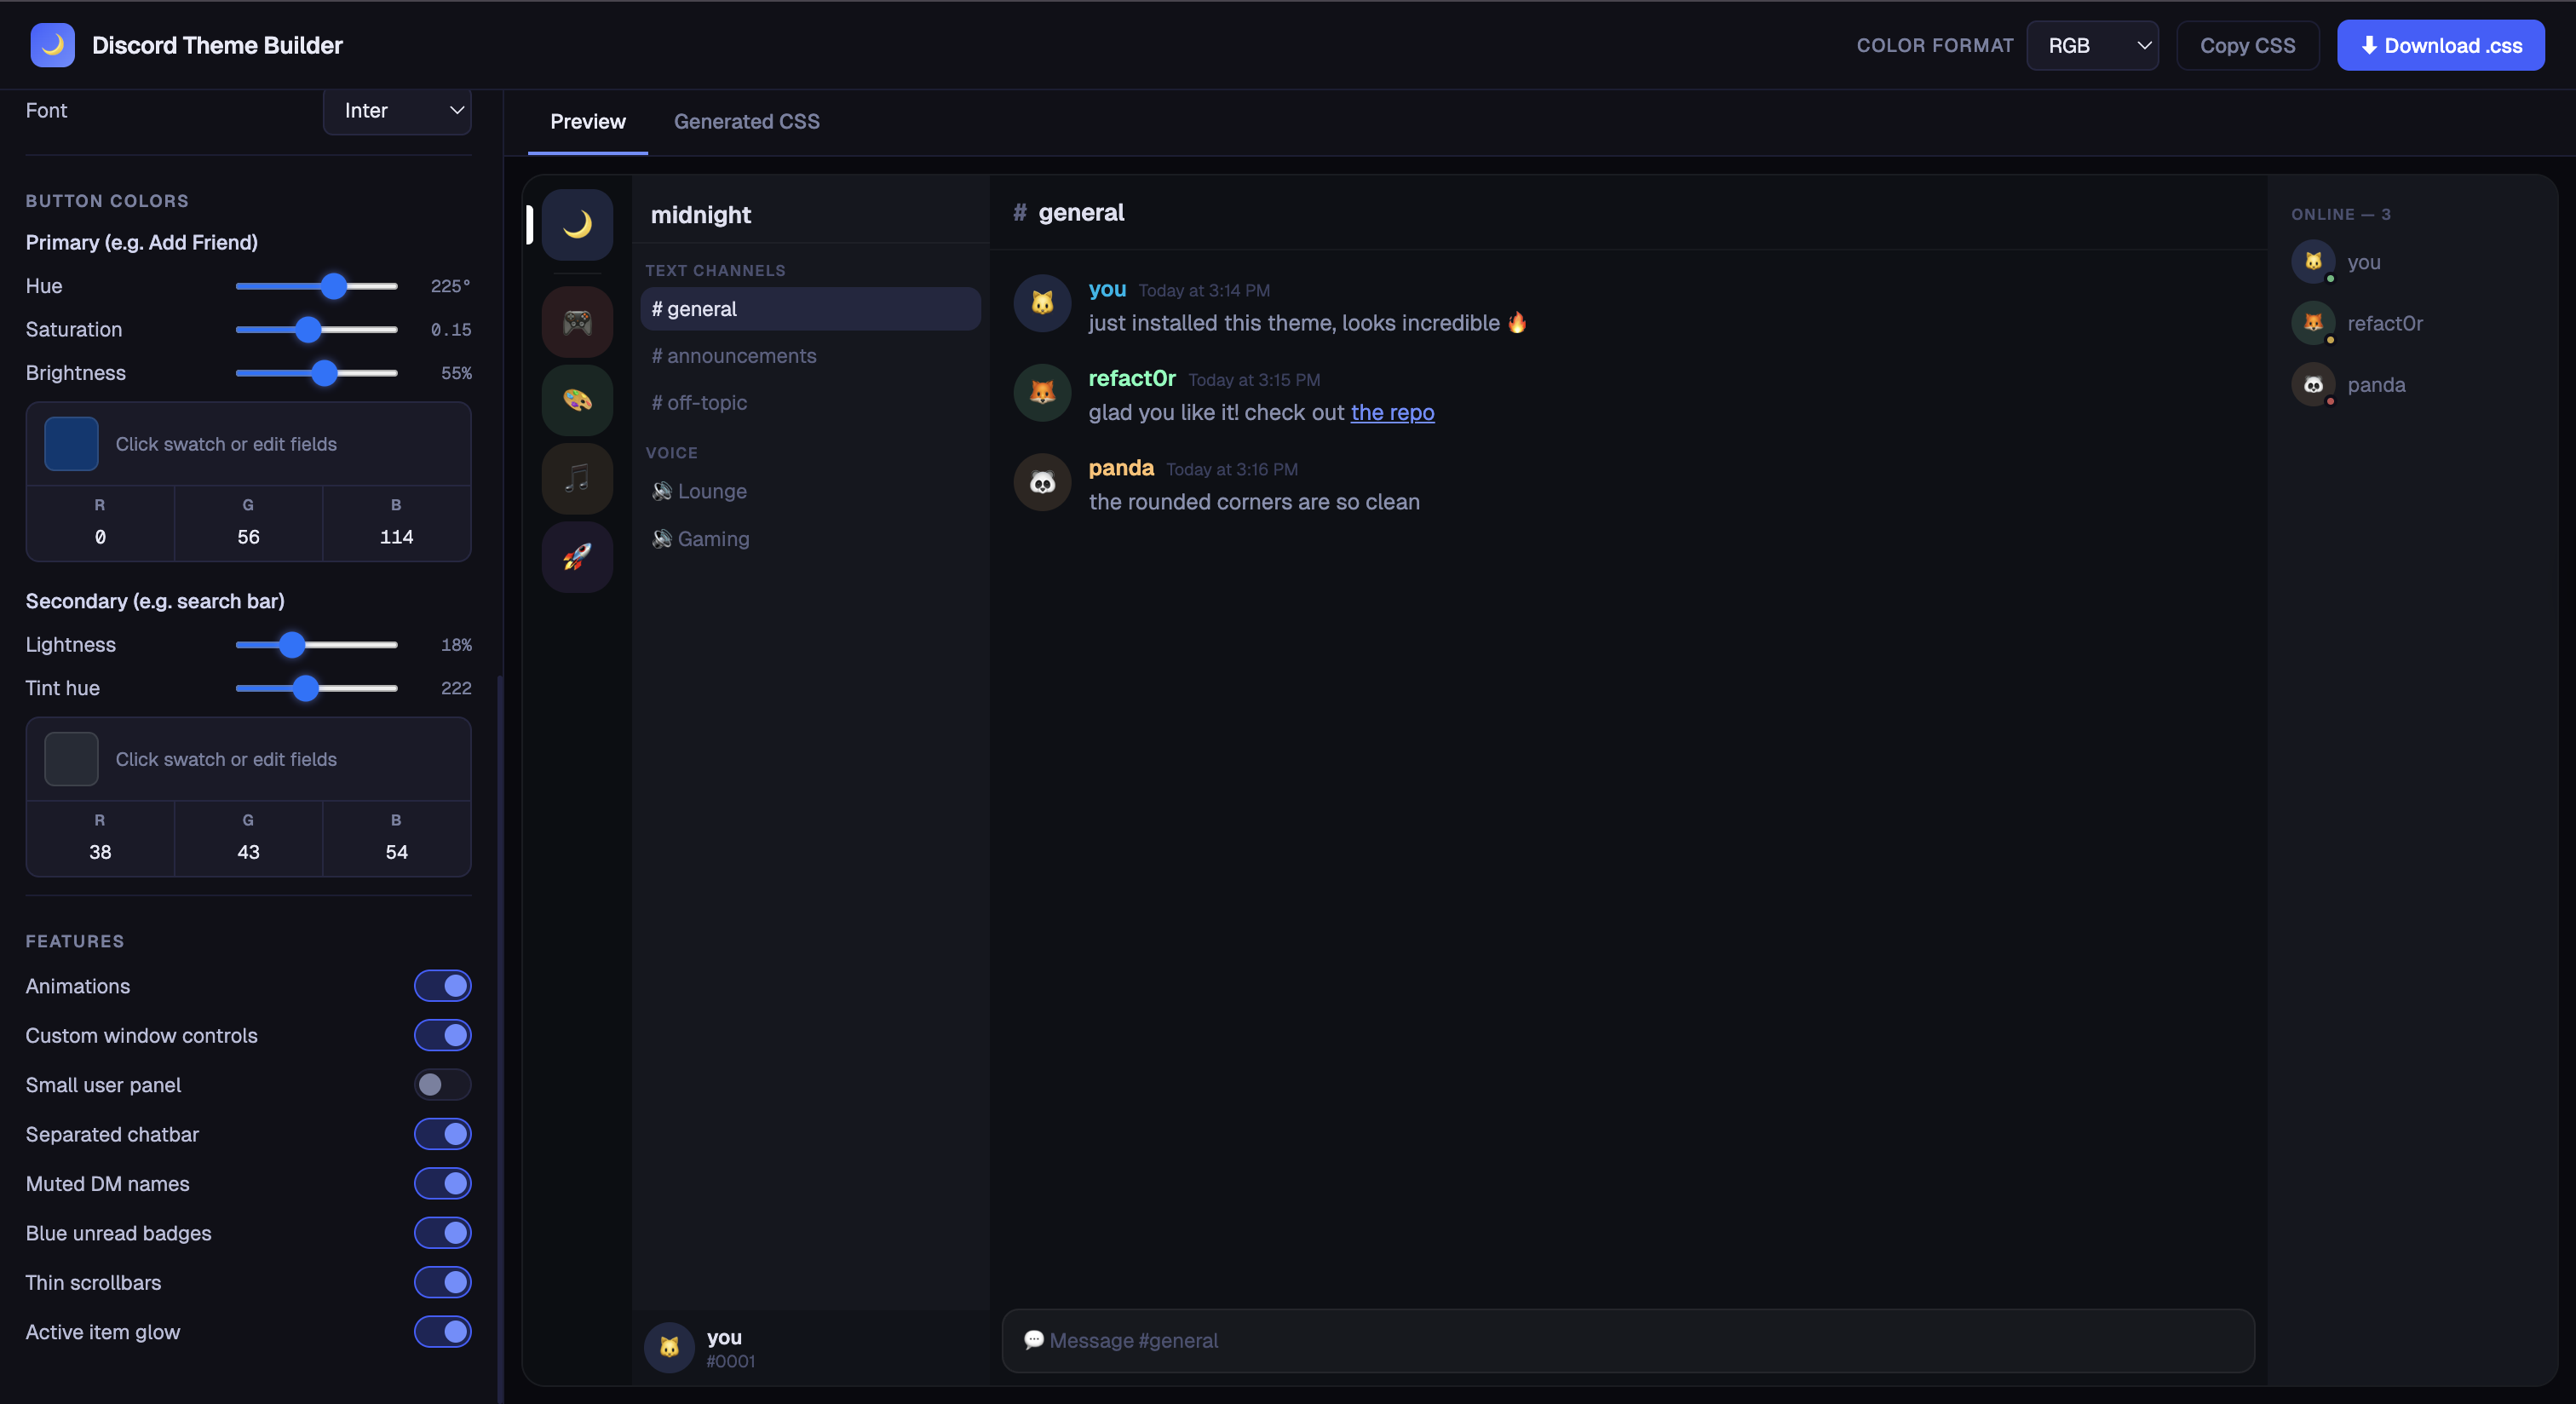This screenshot has width=2576, height=1404.
Task: Click the #0001 user tag
Action: click(x=730, y=1361)
